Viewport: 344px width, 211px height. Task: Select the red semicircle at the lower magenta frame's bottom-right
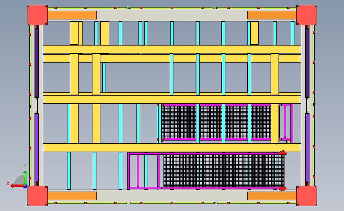(283, 189)
